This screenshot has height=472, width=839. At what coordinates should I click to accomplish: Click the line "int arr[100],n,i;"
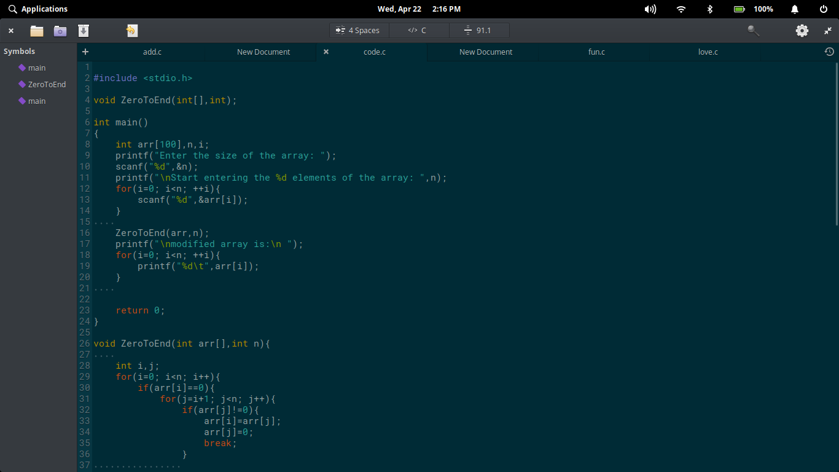162,144
